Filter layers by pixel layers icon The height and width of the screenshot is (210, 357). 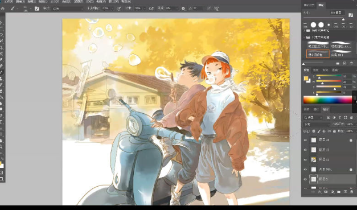[x=329, y=118]
